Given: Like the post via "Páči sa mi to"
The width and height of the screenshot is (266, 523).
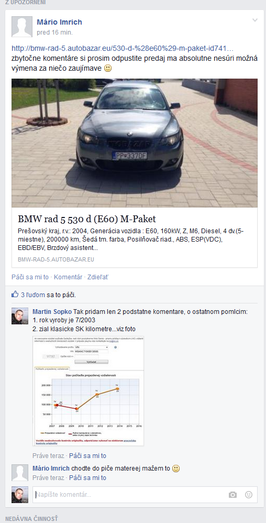Looking at the screenshot, I should click(x=30, y=277).
